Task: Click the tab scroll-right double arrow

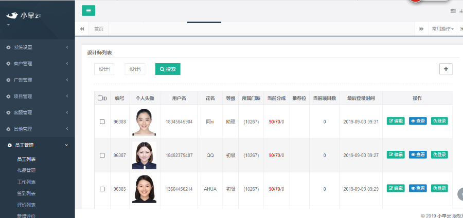Action: (x=421, y=29)
